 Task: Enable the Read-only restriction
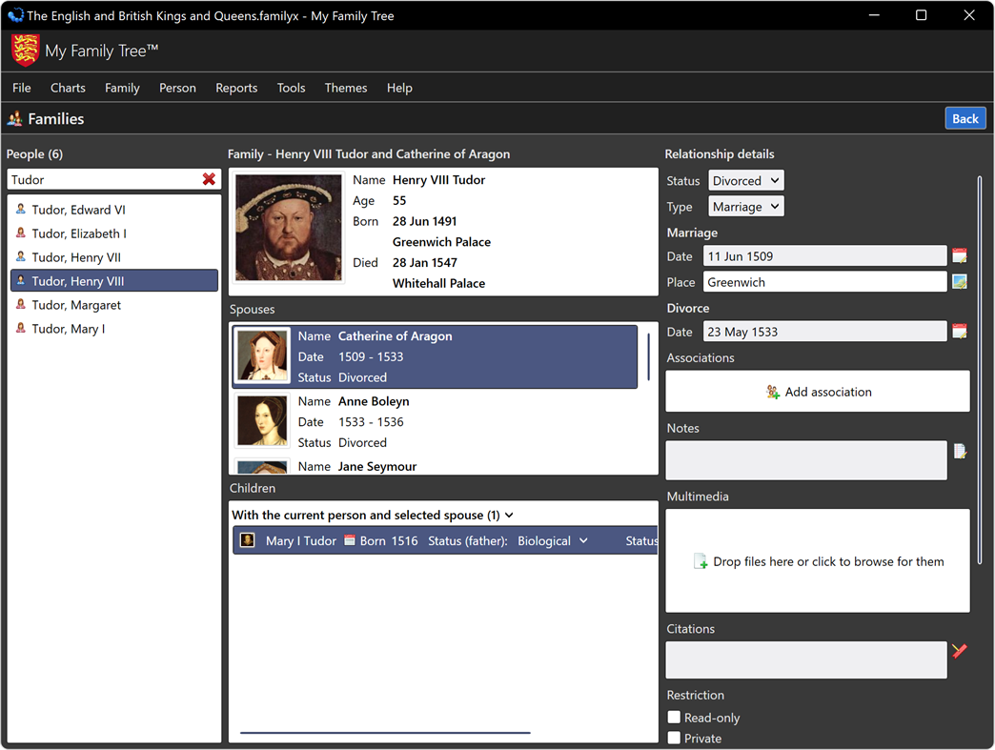[674, 717]
